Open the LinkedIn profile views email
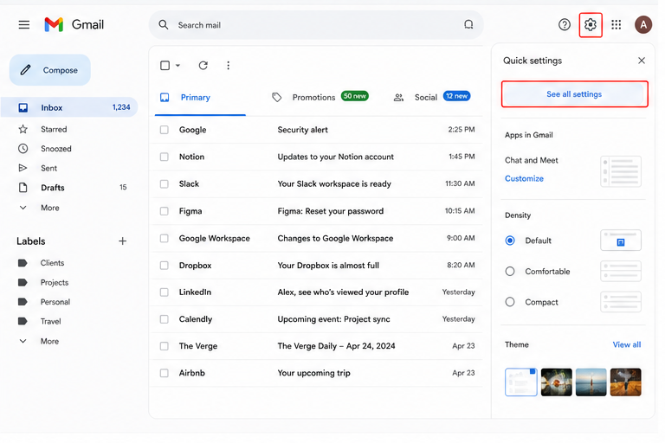 [316, 292]
